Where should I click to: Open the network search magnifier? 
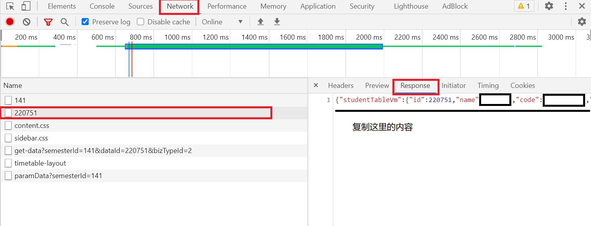64,22
